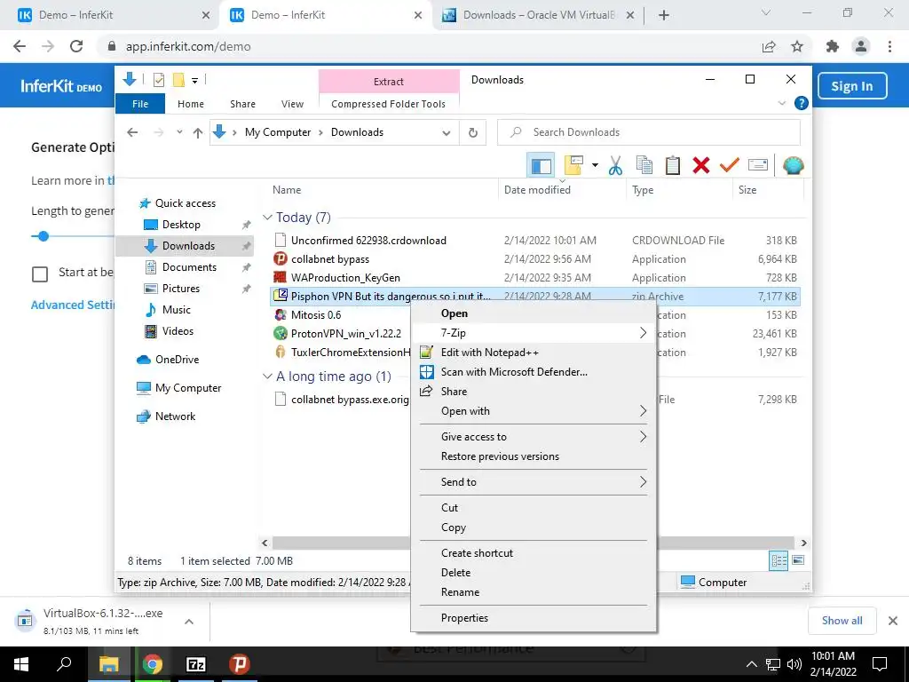
Task: Expand the Give access to submenu
Action: tap(534, 437)
